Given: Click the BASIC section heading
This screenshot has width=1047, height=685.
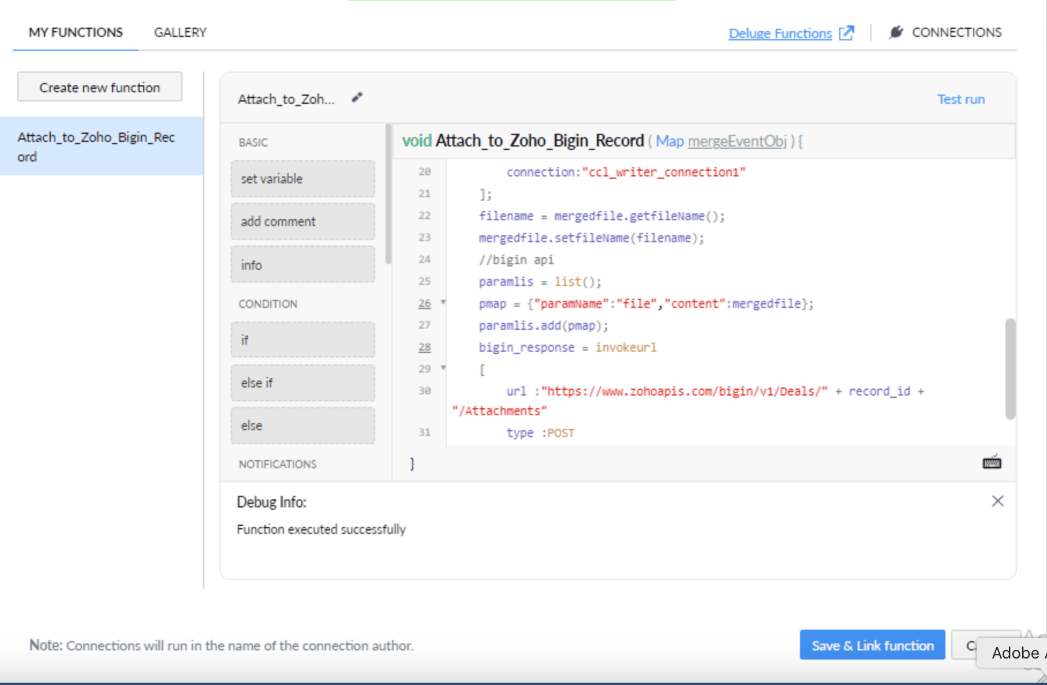Looking at the screenshot, I should point(253,142).
